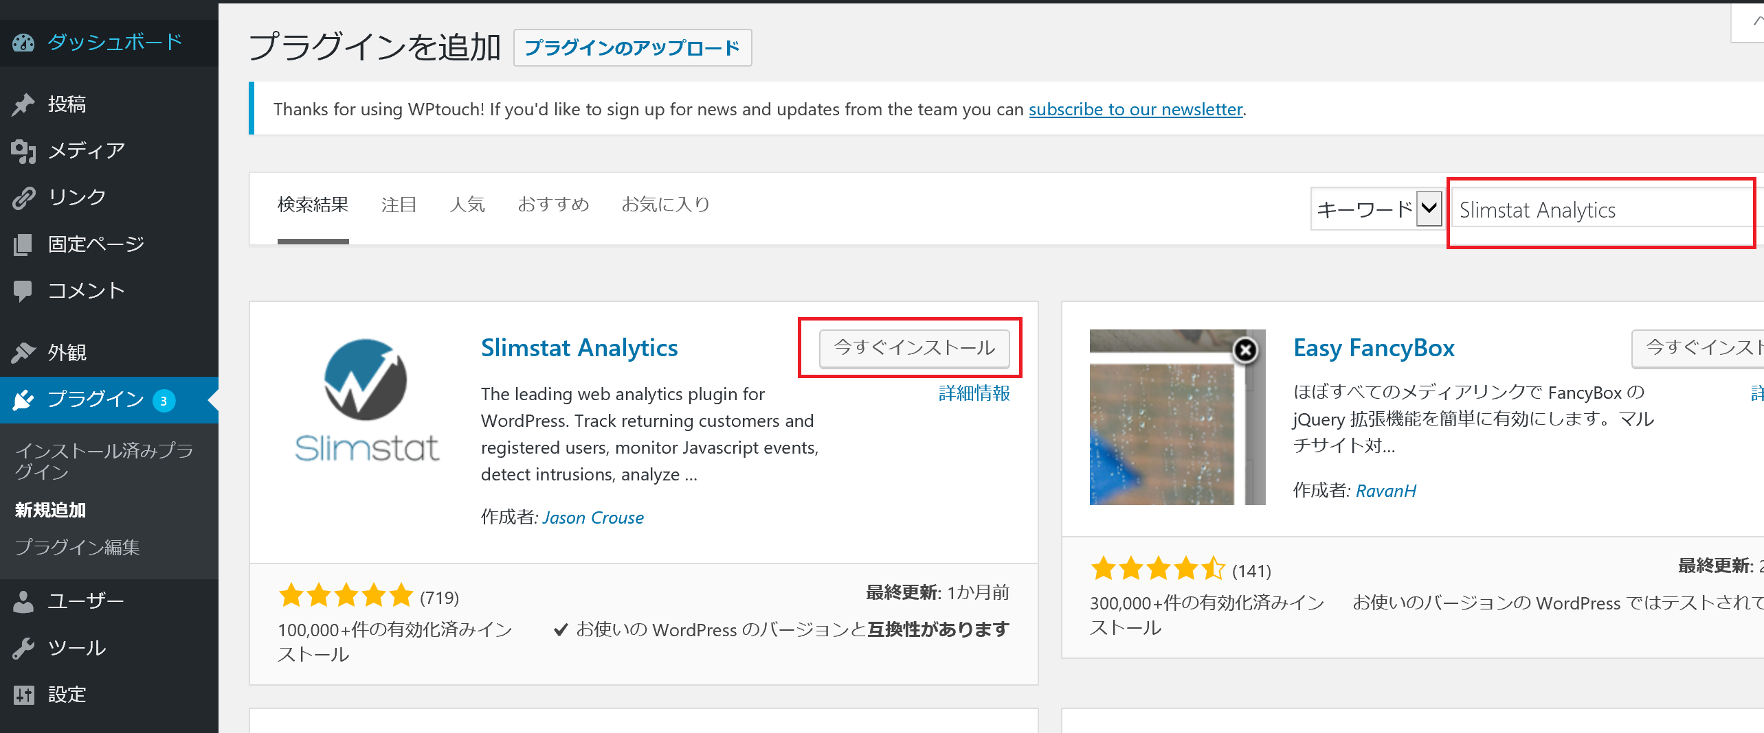Open the ユーザー menu item
1764x733 pixels.
[109, 602]
